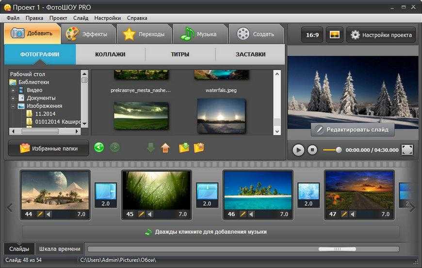Open the Слайд menu
422x268 pixels.
click(81, 18)
